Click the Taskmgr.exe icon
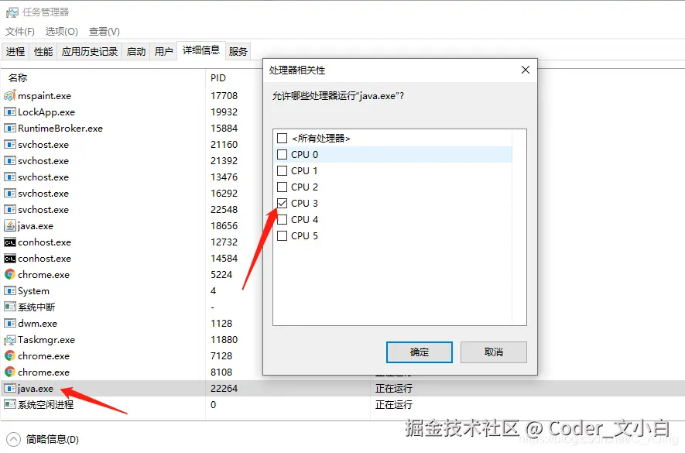685x453 pixels. click(x=10, y=340)
